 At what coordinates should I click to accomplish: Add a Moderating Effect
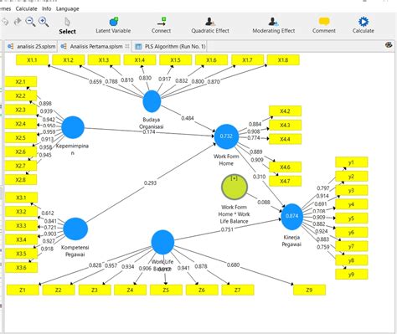(274, 25)
